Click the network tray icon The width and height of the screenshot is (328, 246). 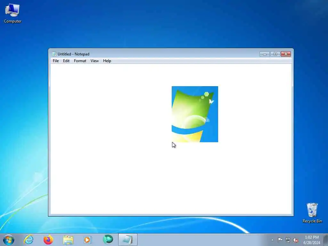pyautogui.click(x=288, y=240)
